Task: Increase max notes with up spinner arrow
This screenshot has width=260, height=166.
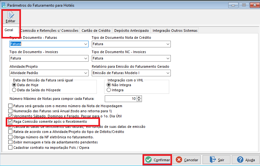Action: 139,97
